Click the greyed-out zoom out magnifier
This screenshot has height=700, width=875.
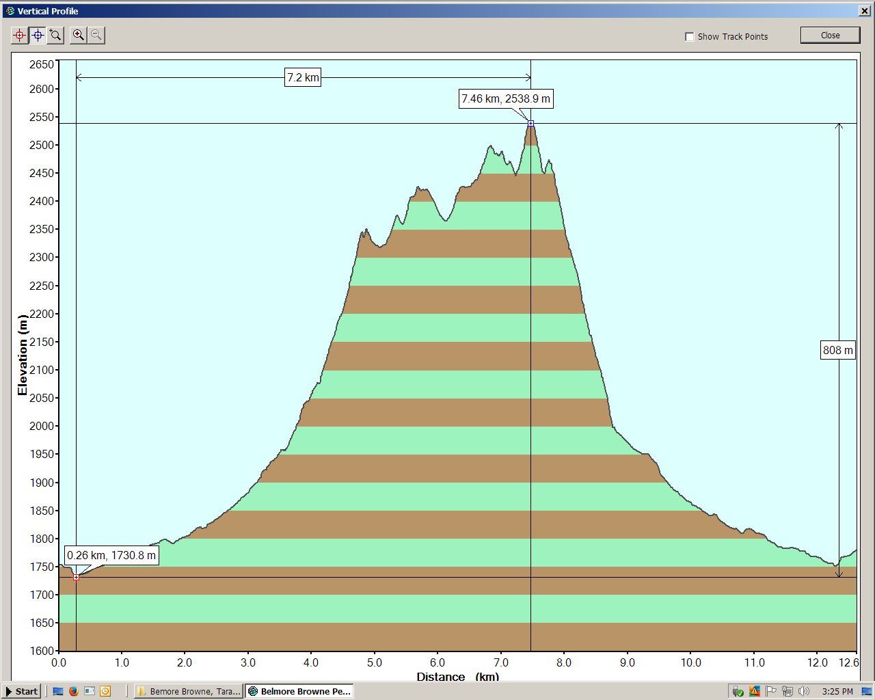[x=96, y=35]
